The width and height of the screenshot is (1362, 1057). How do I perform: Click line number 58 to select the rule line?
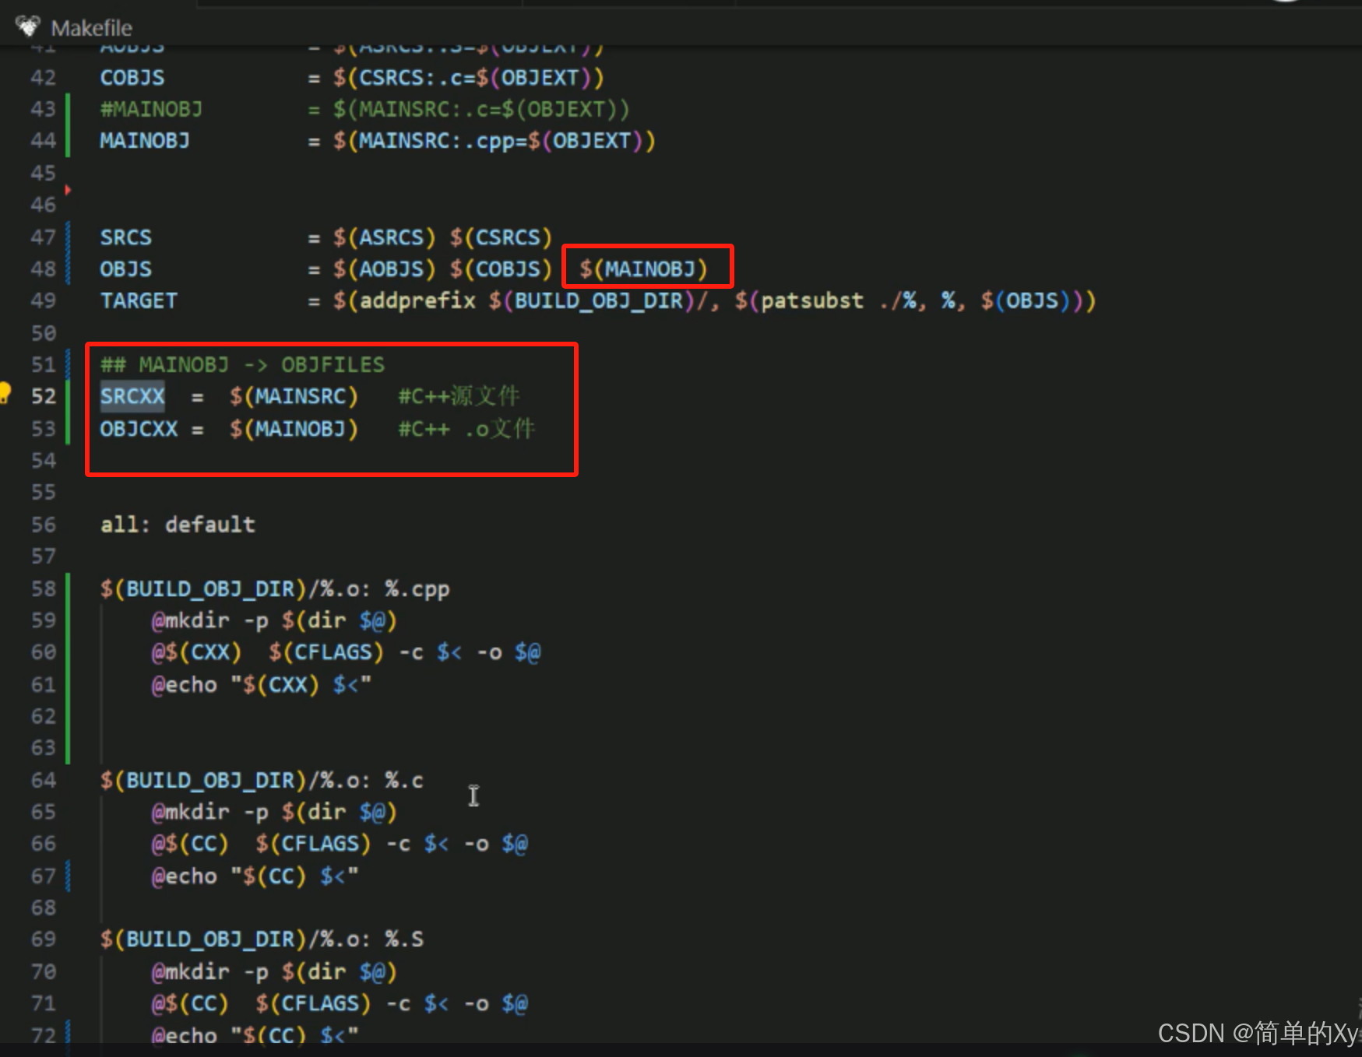[x=43, y=588]
